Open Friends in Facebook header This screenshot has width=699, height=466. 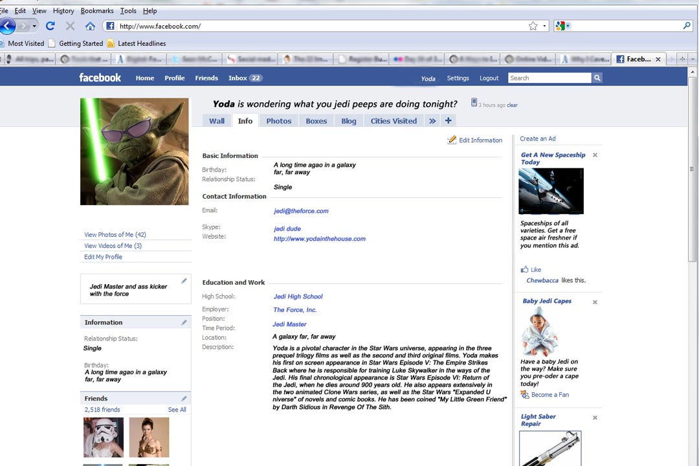point(206,78)
